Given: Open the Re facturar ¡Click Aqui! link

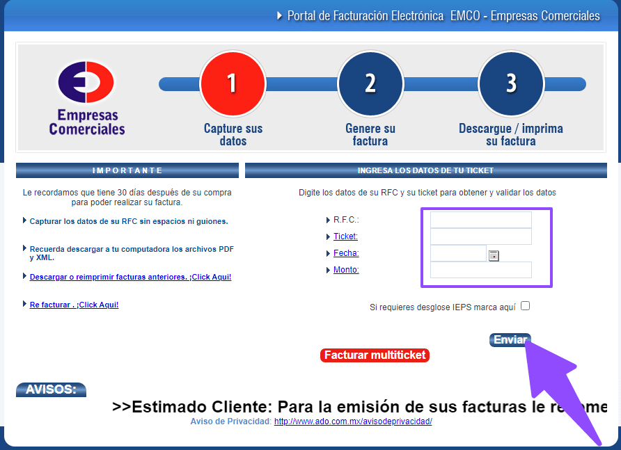Looking at the screenshot, I should [x=74, y=305].
